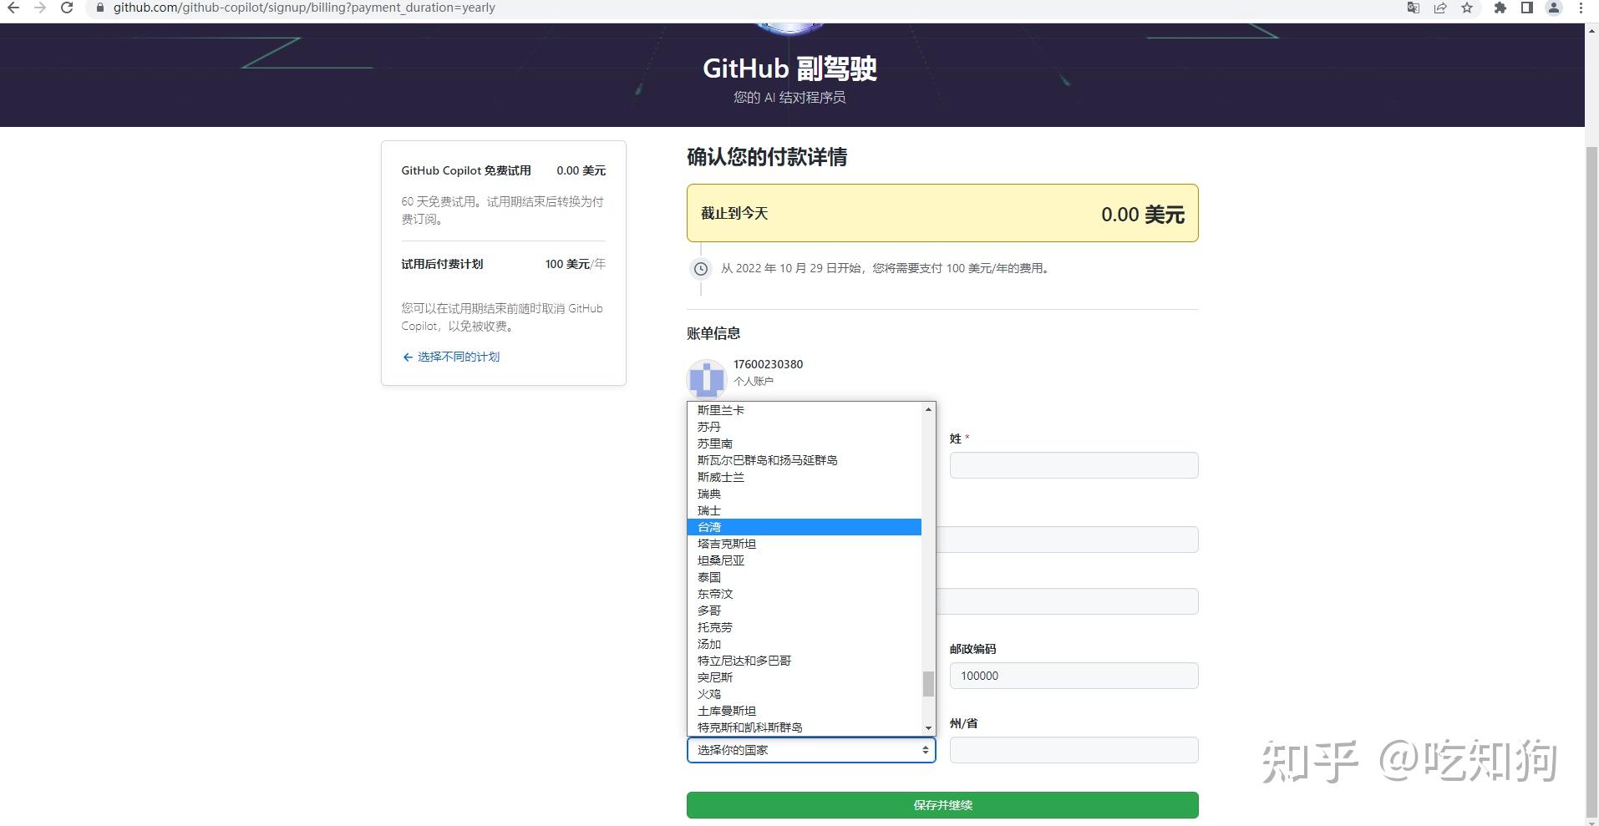1599x826 pixels.
Task: Select 托克劳 from the country list
Action: point(805,627)
